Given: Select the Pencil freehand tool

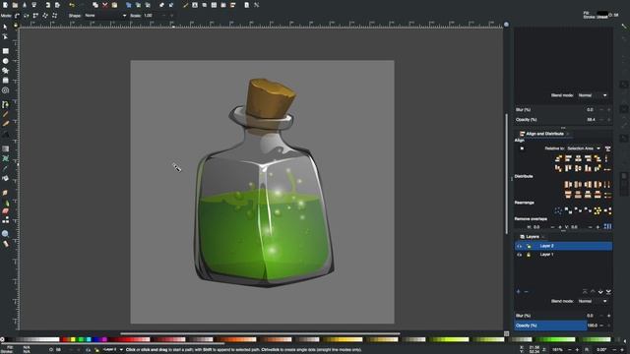Looking at the screenshot, I should 5,114.
